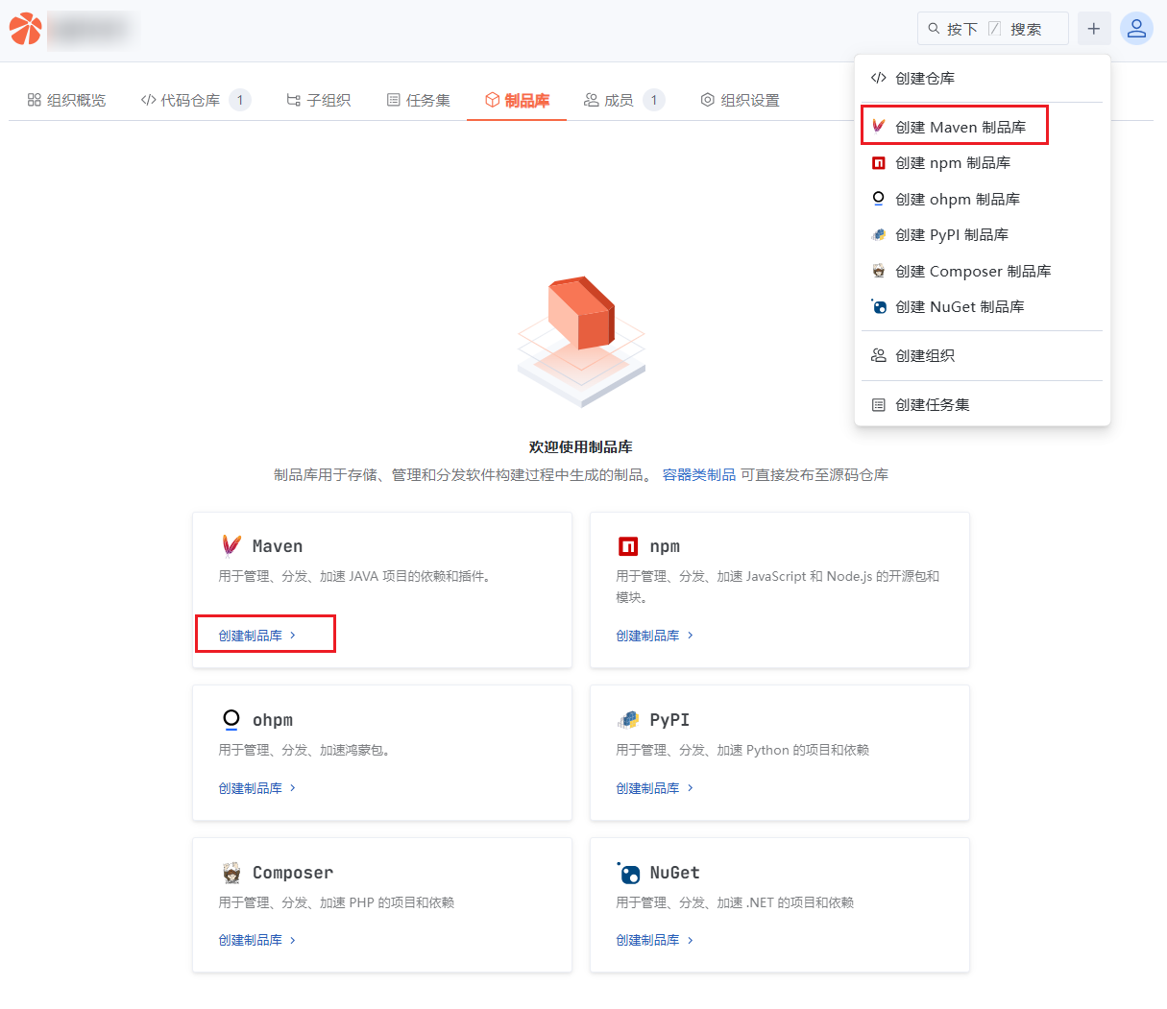Open the 容器类制品 link
The image size is (1167, 1009).
pos(699,475)
